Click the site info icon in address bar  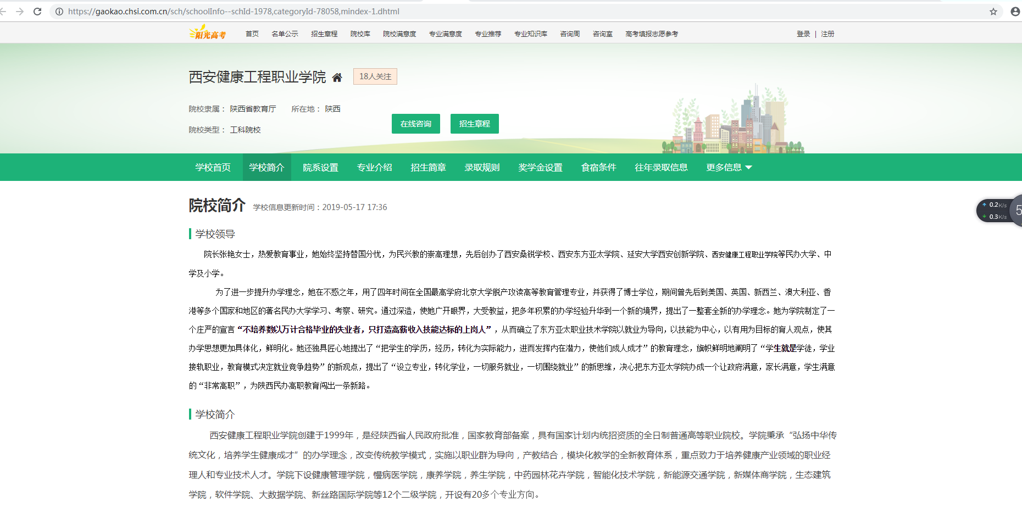click(x=59, y=11)
